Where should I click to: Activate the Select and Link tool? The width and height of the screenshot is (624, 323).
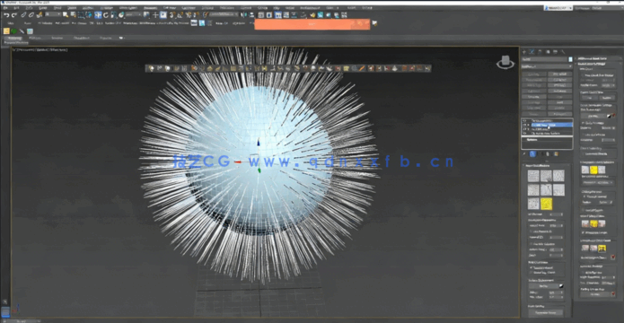pos(23,15)
